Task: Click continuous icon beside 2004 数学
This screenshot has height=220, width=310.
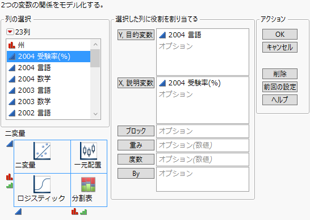Action: 12,79
